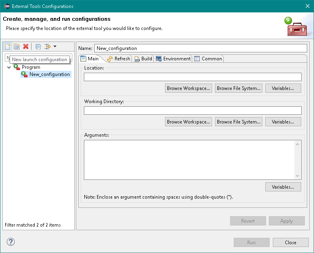This screenshot has height=253, width=314.
Task: Click the filter configurations icon
Action: 48,46
